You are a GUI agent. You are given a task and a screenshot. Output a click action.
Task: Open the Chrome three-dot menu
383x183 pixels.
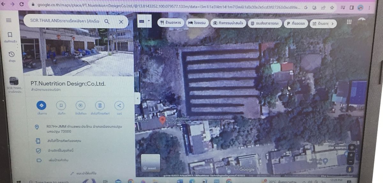370,8
